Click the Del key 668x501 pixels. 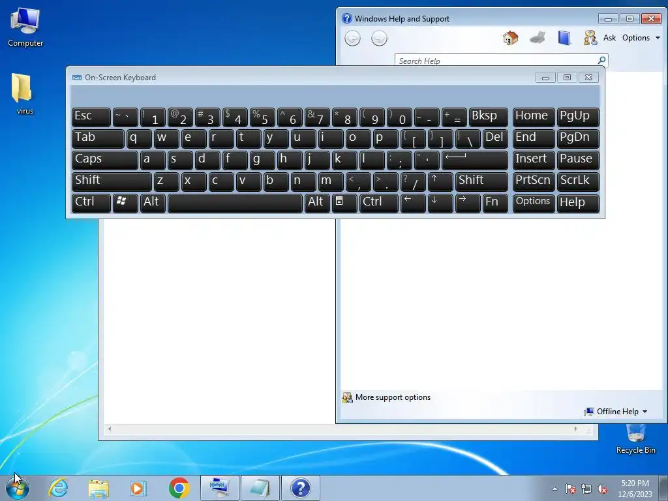tap(496, 138)
